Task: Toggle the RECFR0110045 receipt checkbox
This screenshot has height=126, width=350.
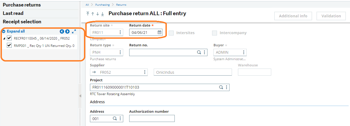Action: (9, 38)
